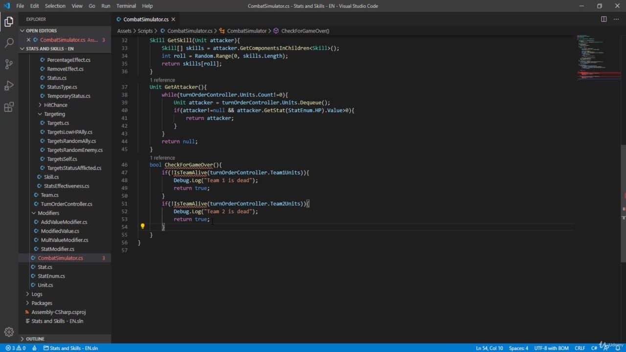Screen dimensions: 626x352
Task: Open RemoveEffect.cs file
Action: click(x=65, y=69)
